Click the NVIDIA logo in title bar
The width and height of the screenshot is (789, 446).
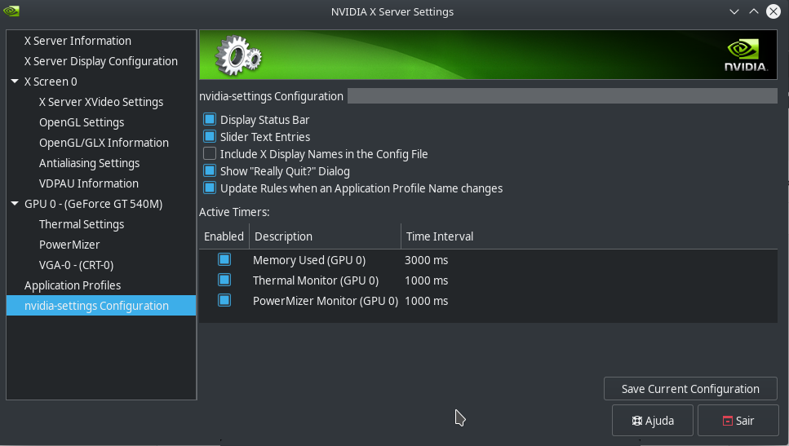(11, 11)
